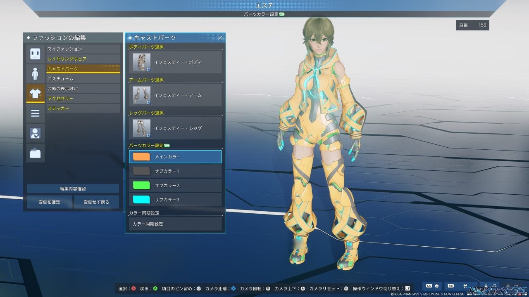Click the 選択 B button hint
The width and height of the screenshot is (529, 297).
133,288
